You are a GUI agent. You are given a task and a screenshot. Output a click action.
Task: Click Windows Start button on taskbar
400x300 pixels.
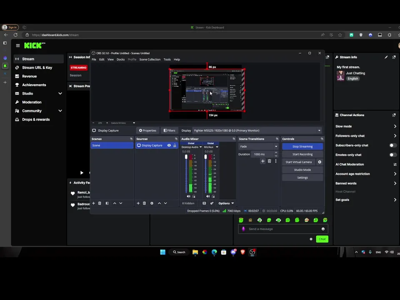click(163, 252)
